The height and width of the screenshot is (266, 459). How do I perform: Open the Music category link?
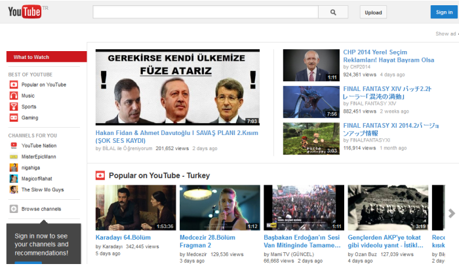[x=28, y=96]
